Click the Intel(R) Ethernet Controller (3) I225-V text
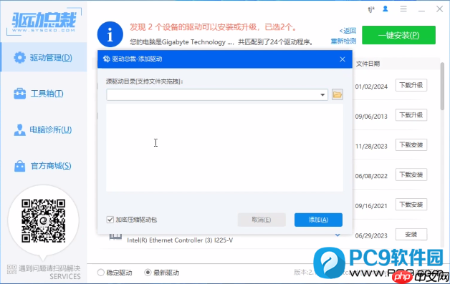 pyautogui.click(x=180, y=240)
